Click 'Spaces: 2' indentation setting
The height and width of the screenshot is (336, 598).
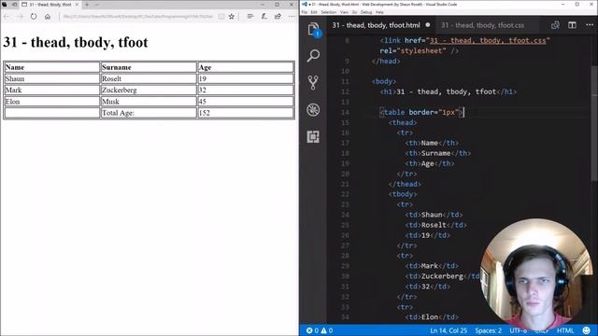pos(488,330)
